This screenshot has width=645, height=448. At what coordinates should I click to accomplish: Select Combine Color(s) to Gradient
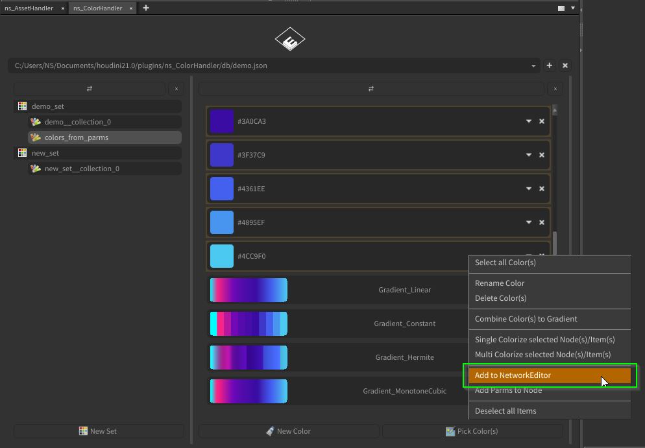pyautogui.click(x=526, y=319)
